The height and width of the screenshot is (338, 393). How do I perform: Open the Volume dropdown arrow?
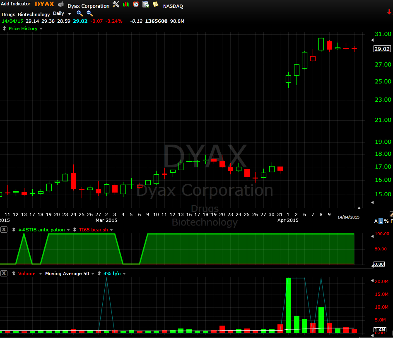pyautogui.click(x=40, y=274)
